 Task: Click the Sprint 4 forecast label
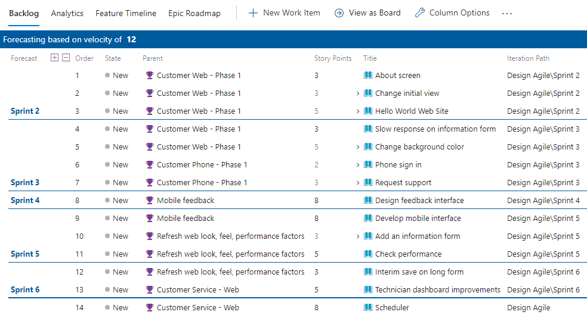tap(25, 200)
